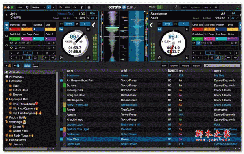The width and height of the screenshot is (244, 154).
Task: Lock the Vocal Loop saved loop
Action: 49,43
